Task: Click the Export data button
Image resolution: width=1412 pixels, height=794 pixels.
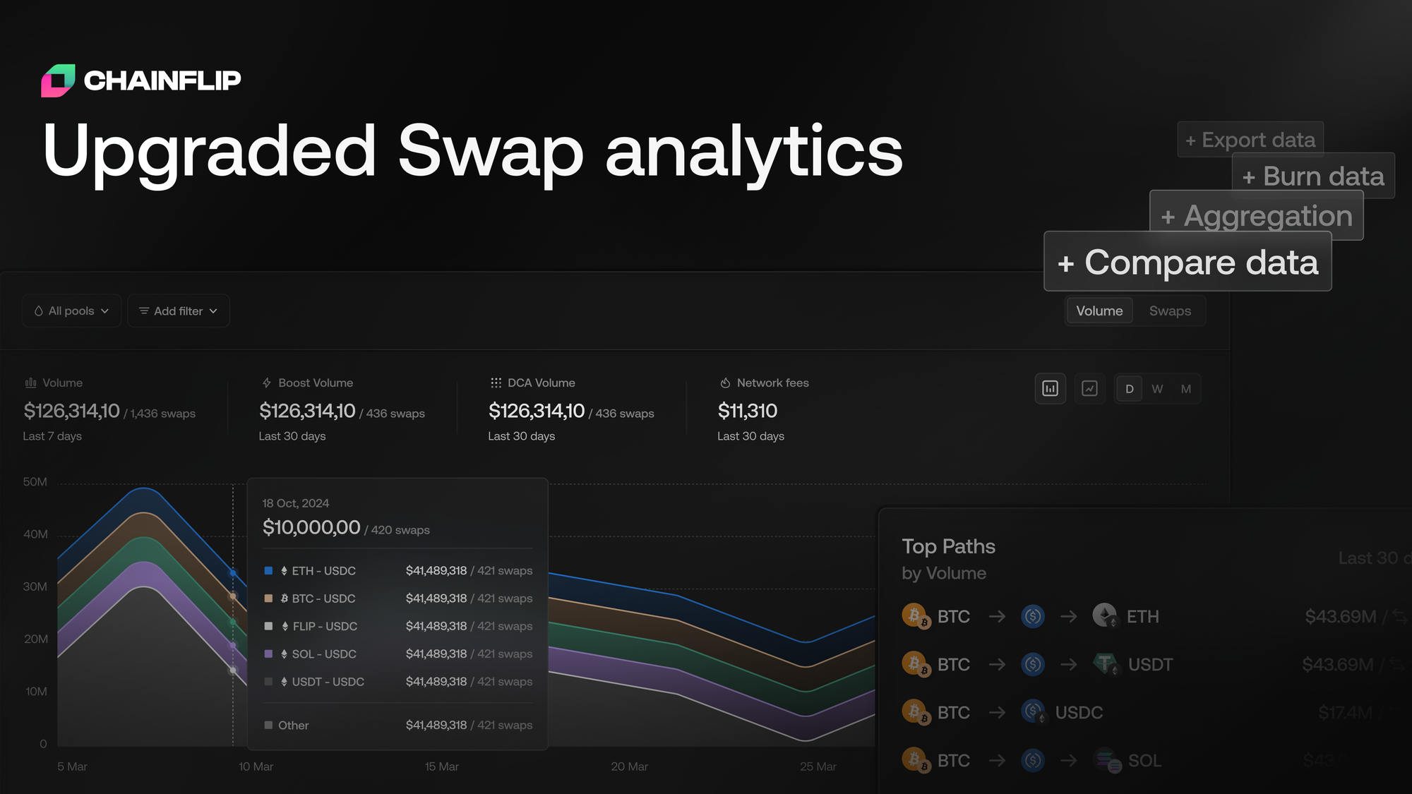Action: coord(1250,139)
